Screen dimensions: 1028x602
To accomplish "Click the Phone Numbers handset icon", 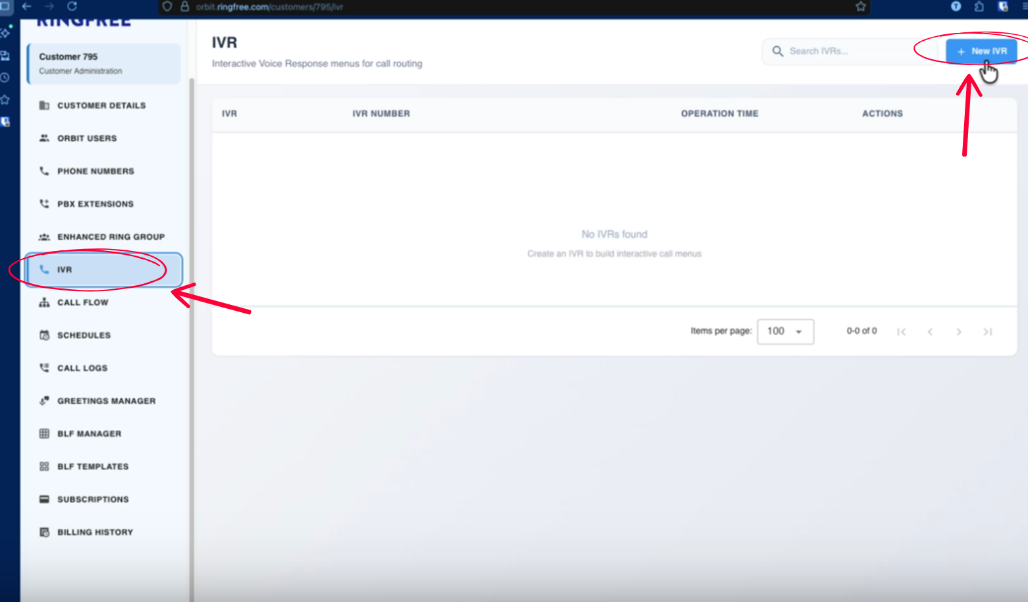I will tap(44, 171).
